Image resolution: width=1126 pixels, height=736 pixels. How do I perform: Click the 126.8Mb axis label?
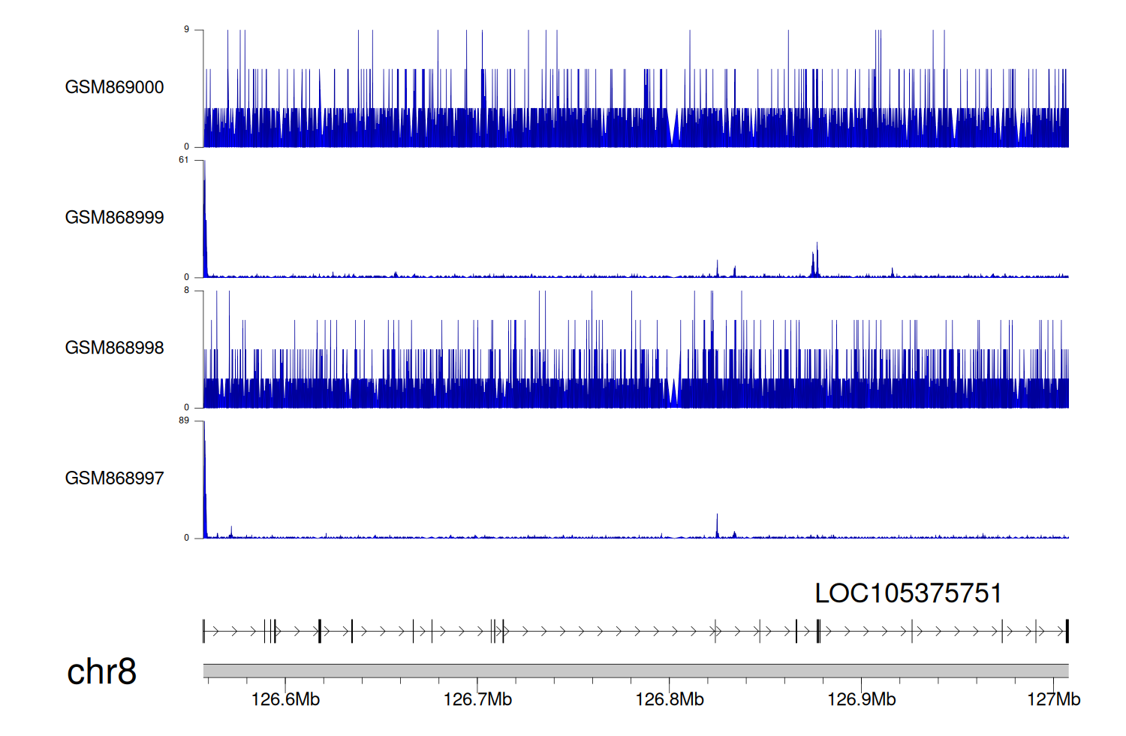670,700
